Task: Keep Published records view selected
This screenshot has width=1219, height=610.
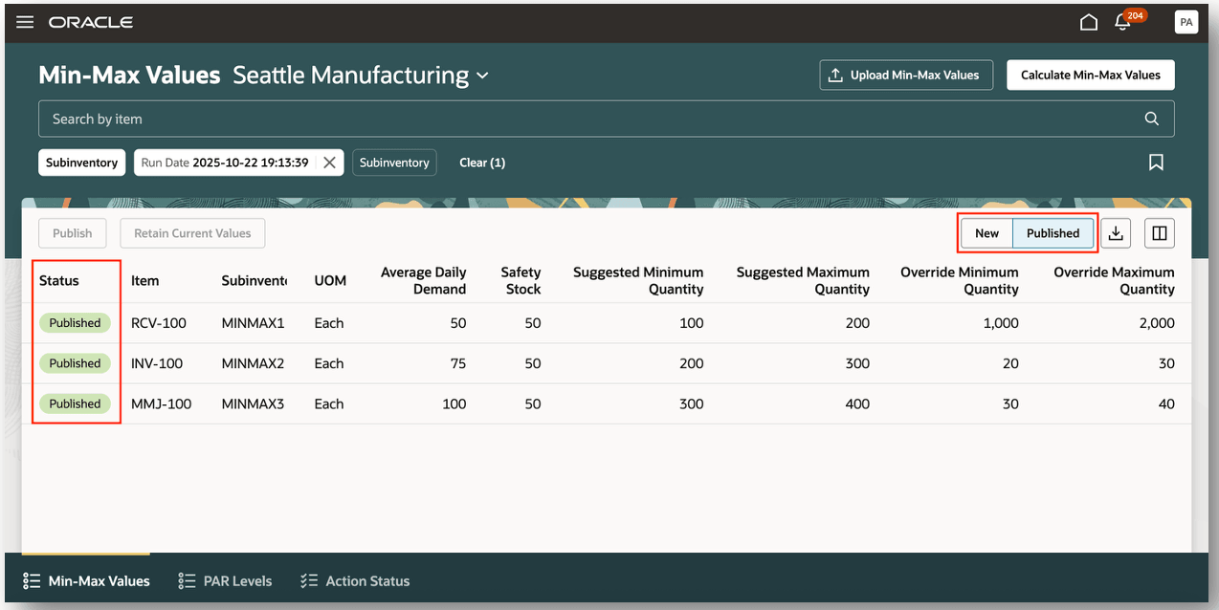Action: coord(1053,232)
